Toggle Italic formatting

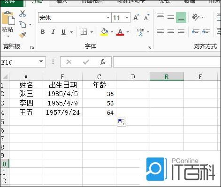53,32
